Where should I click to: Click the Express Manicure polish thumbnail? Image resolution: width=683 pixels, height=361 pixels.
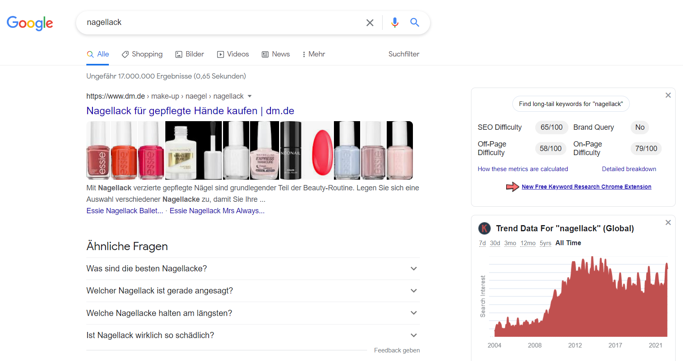tap(265, 150)
